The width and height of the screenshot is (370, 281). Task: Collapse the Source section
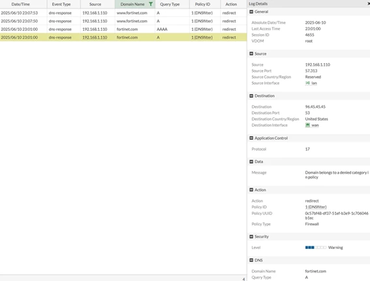click(251, 54)
